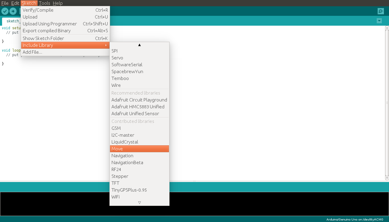Open the File menu

5,3
